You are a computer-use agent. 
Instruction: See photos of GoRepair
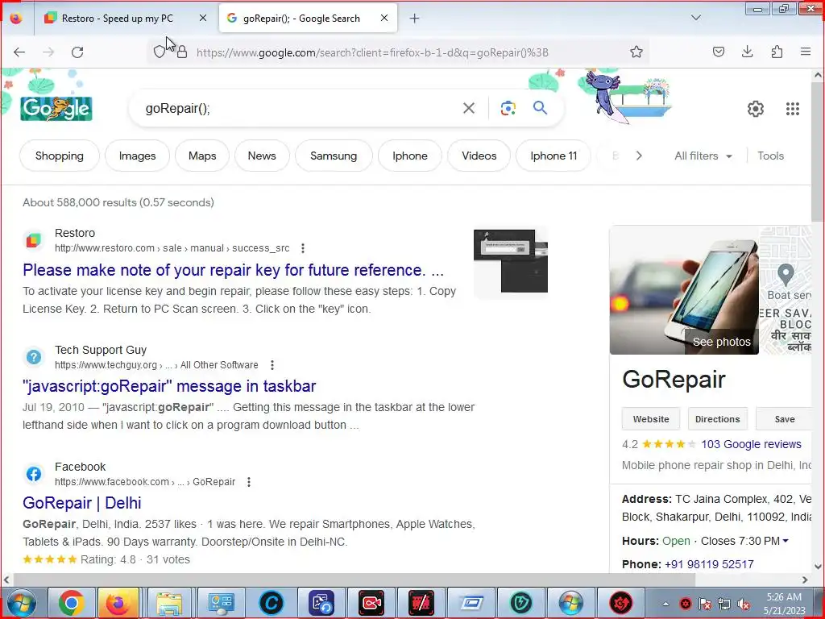pyautogui.click(x=721, y=342)
